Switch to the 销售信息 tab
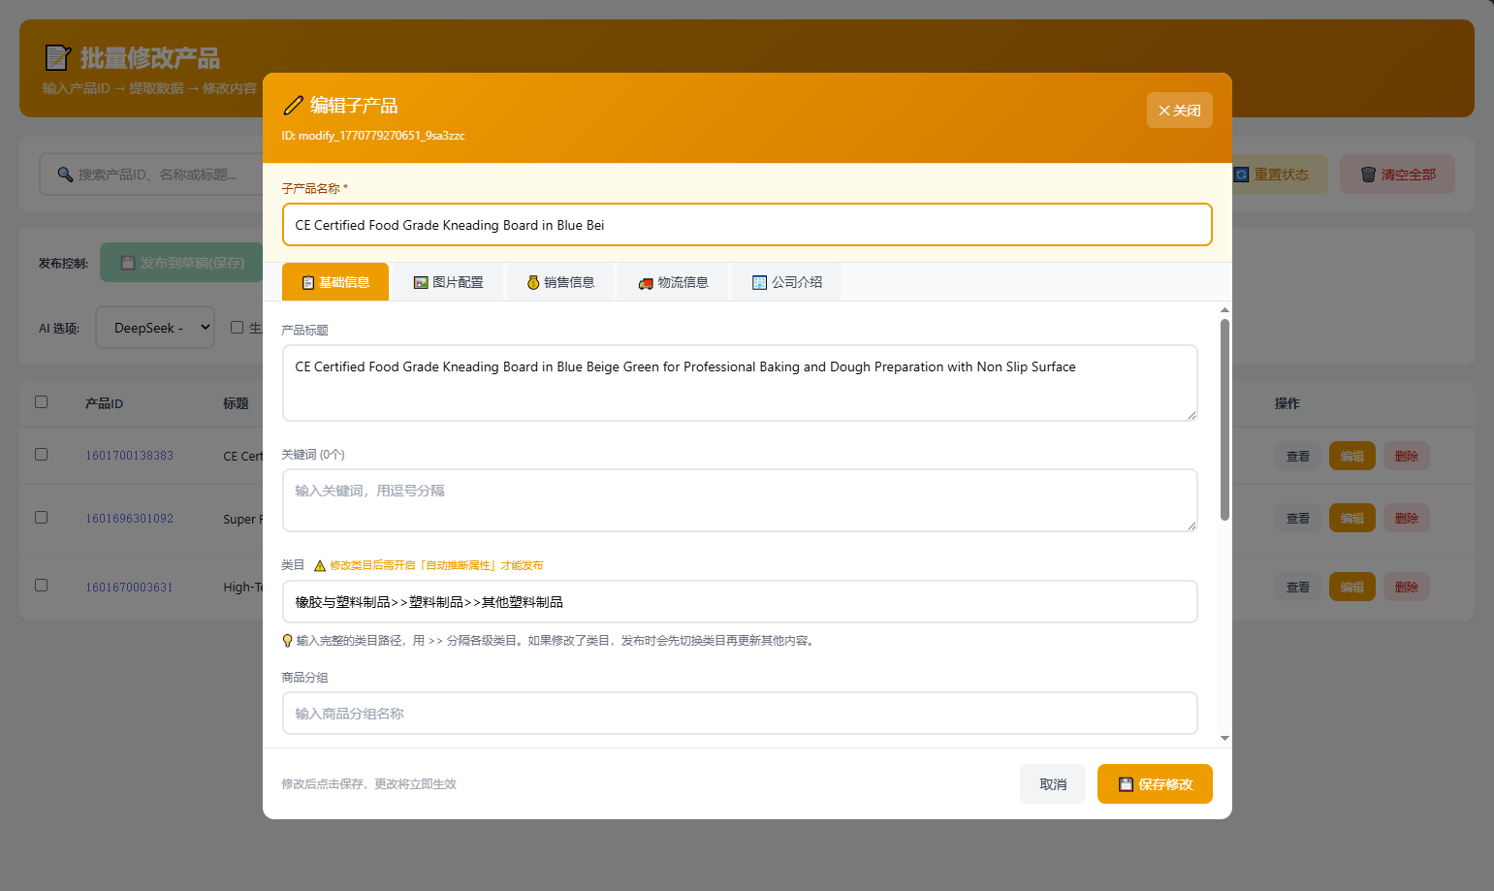The width and height of the screenshot is (1494, 891). [x=560, y=282]
